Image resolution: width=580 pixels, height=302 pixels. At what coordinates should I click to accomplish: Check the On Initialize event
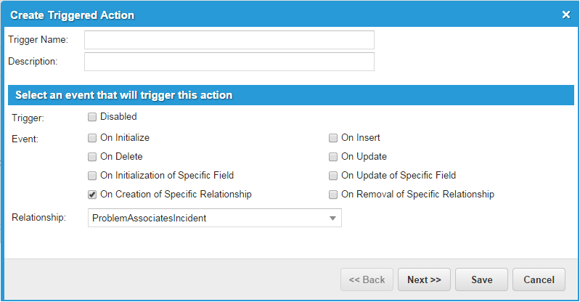click(x=92, y=138)
